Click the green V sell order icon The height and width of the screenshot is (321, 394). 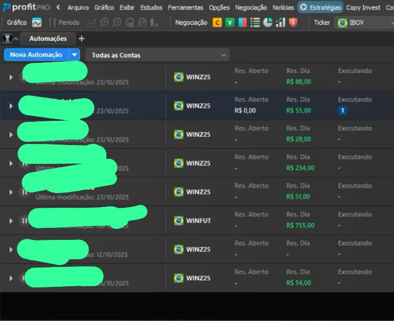[230, 23]
